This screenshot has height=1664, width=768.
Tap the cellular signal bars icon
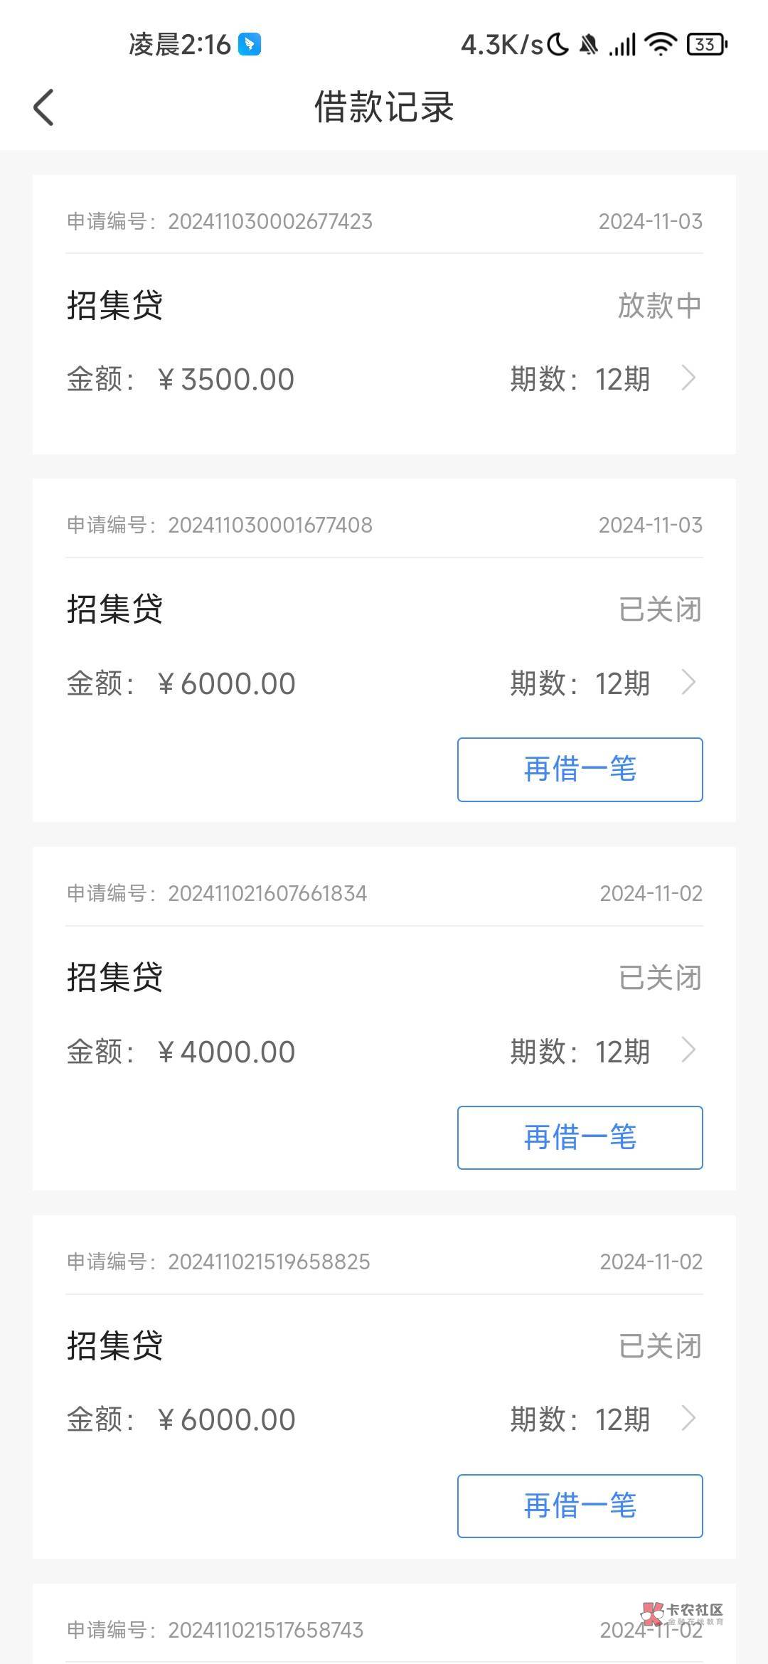622,46
